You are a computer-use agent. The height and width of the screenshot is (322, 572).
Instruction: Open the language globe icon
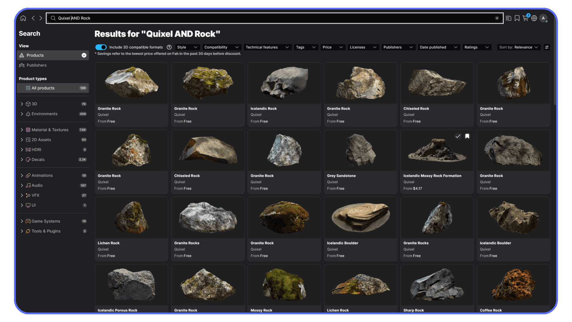[x=534, y=18]
